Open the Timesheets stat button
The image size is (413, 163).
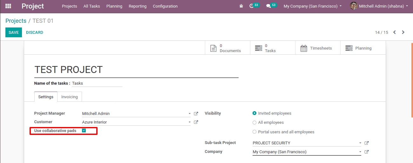tap(318, 48)
